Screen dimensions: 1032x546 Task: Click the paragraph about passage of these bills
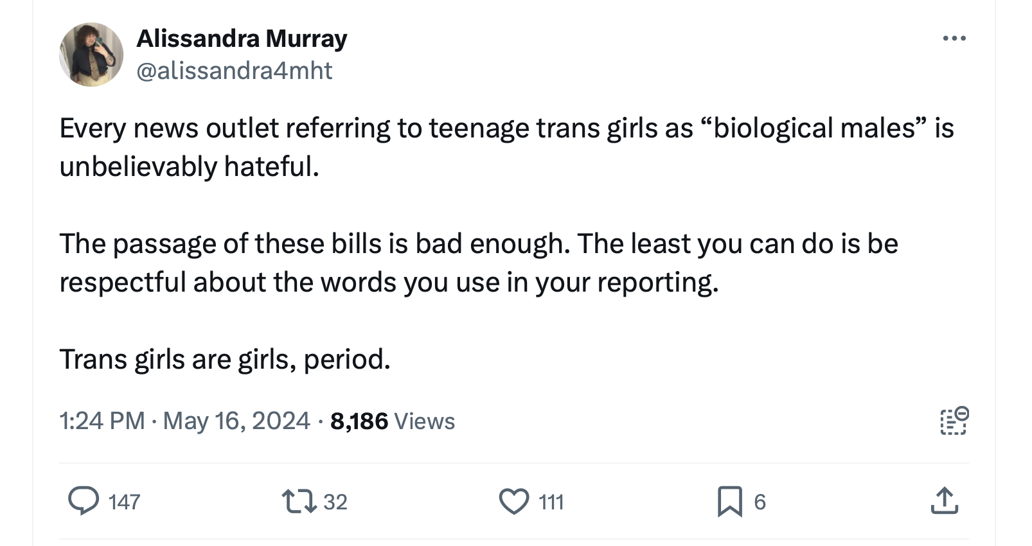[x=479, y=263]
